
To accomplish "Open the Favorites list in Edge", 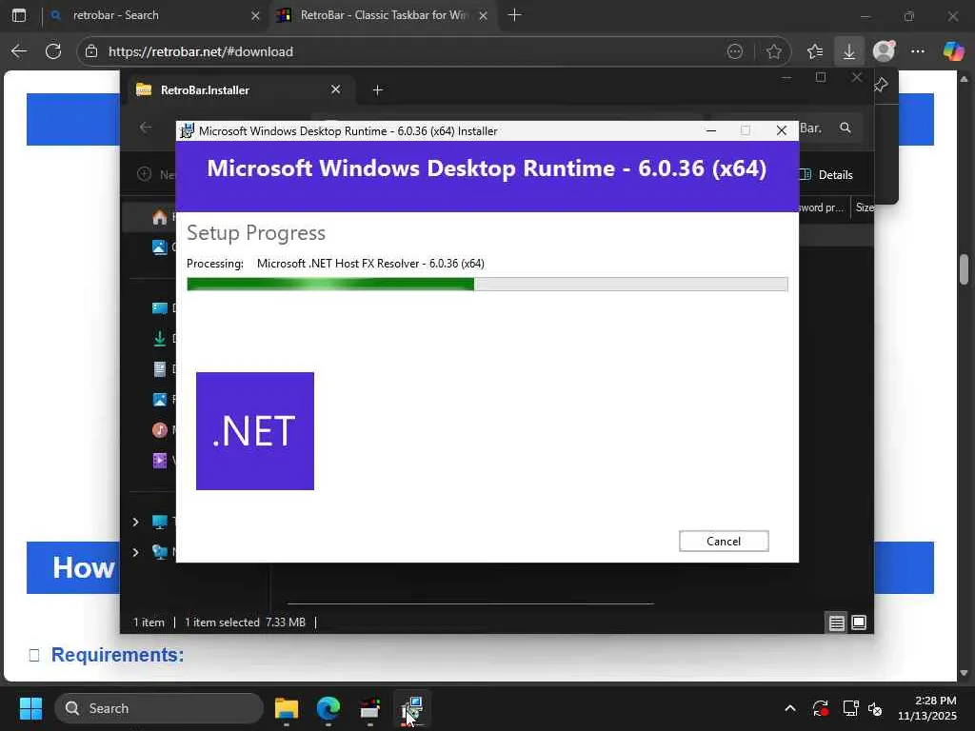I will coord(815,51).
